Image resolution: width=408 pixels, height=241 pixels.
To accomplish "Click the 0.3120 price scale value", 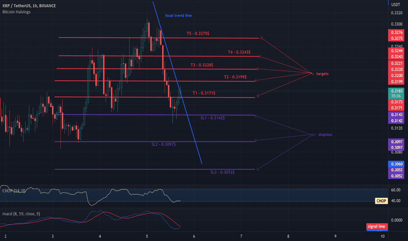I will point(397,128).
